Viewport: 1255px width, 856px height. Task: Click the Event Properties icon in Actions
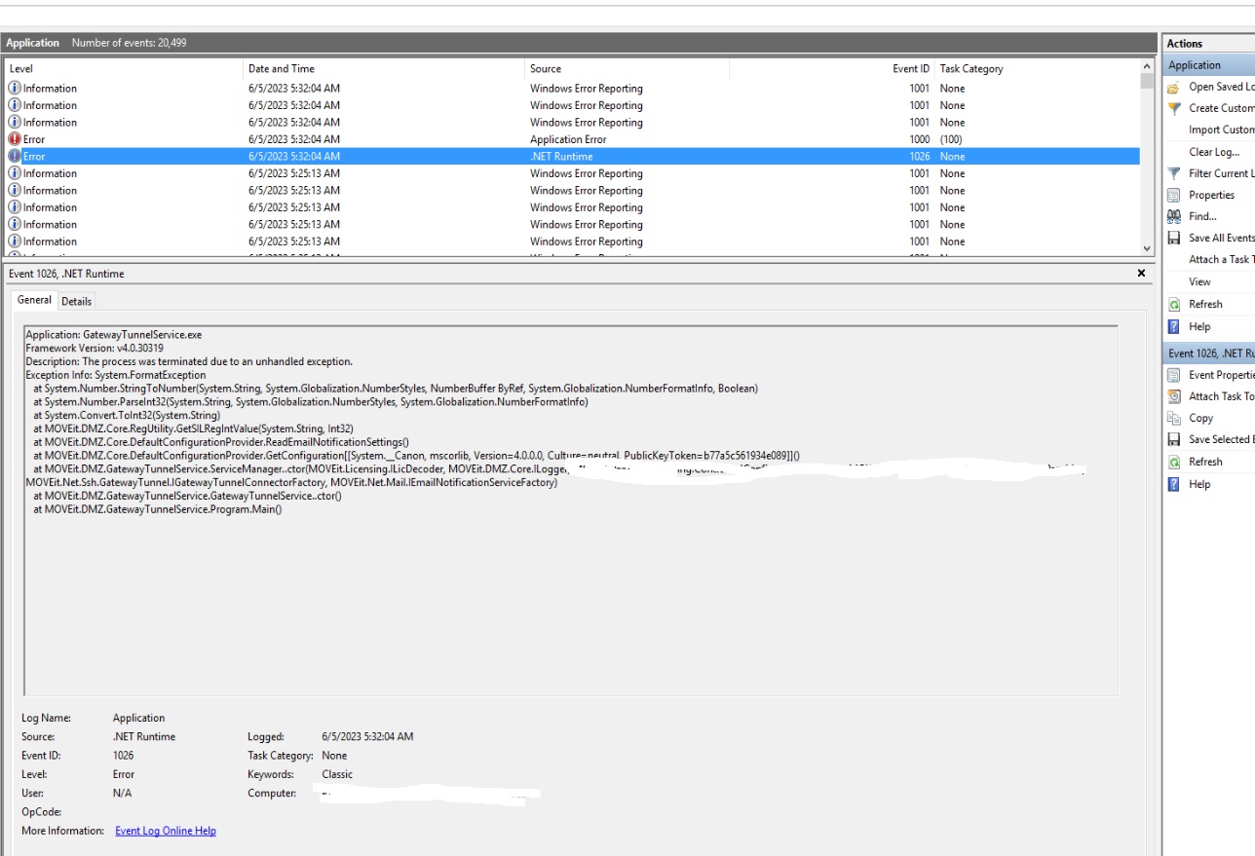[1174, 375]
